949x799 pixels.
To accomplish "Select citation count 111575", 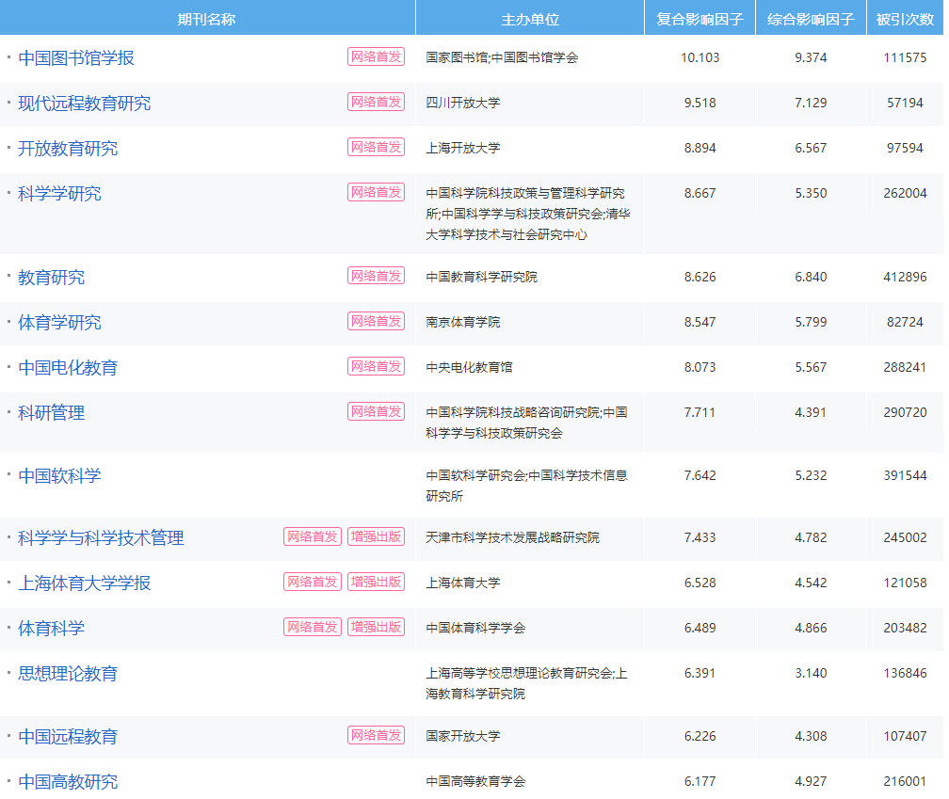I will [906, 57].
